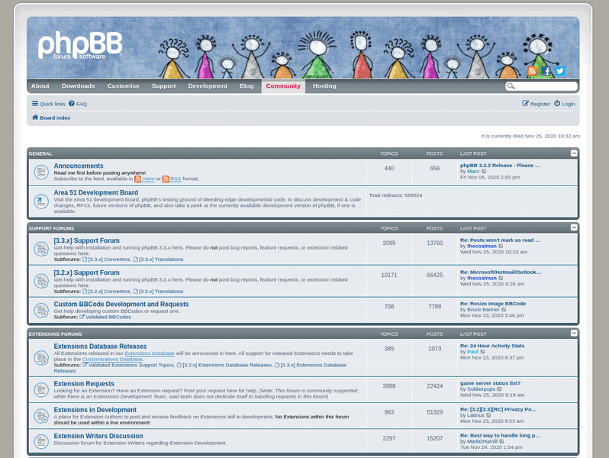Select the Community tab in navigation

[x=283, y=86]
